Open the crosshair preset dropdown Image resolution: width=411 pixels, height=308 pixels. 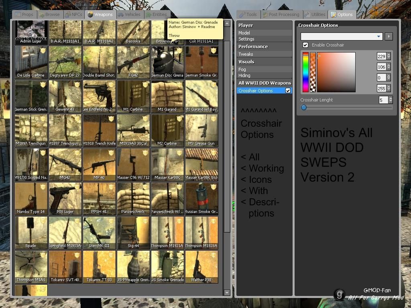click(x=342, y=36)
